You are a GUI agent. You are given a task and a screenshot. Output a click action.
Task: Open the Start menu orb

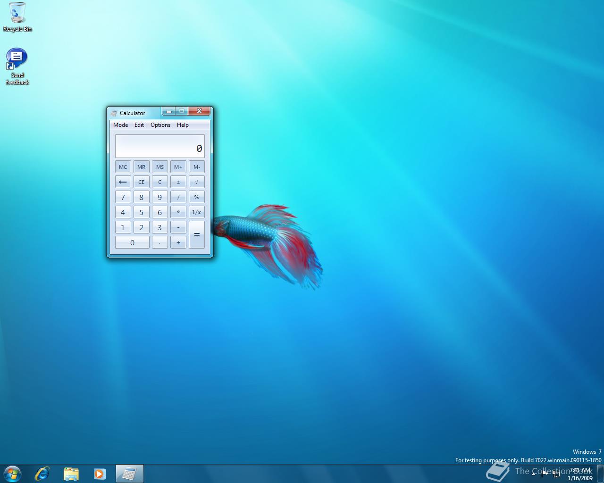[x=12, y=474]
